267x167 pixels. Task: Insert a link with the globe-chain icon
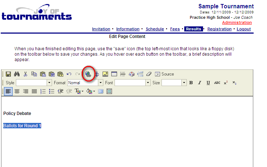click(88, 74)
